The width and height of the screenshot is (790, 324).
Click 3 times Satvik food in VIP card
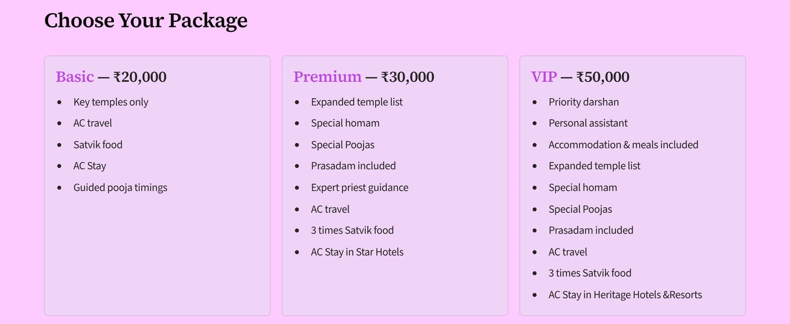coord(590,273)
